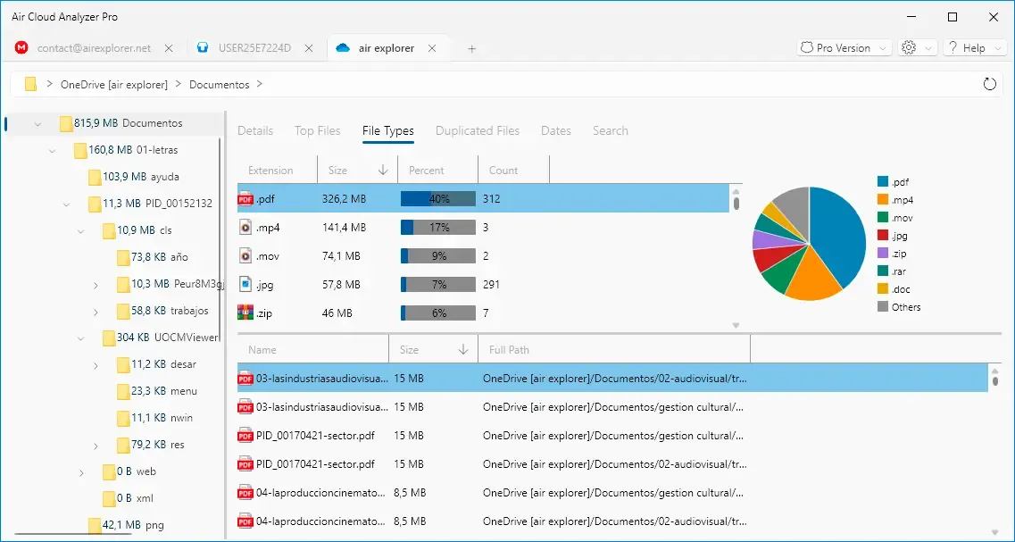
Task: Open the settings gear menu
Action: (x=918, y=48)
